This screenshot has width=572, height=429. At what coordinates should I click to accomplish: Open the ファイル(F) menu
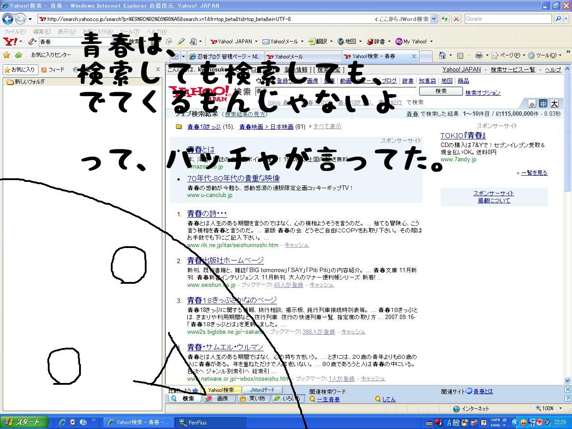click(15, 32)
